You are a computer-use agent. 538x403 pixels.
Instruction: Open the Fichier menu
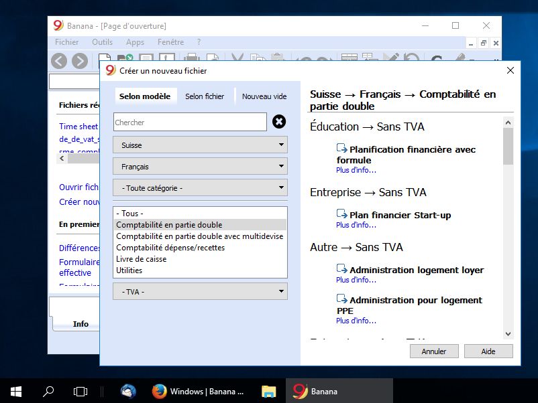point(66,42)
